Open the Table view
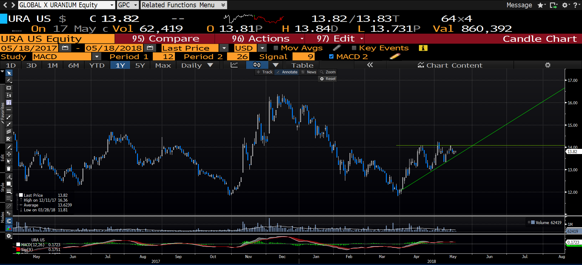The height and width of the screenshot is (265, 582). tap(303, 65)
